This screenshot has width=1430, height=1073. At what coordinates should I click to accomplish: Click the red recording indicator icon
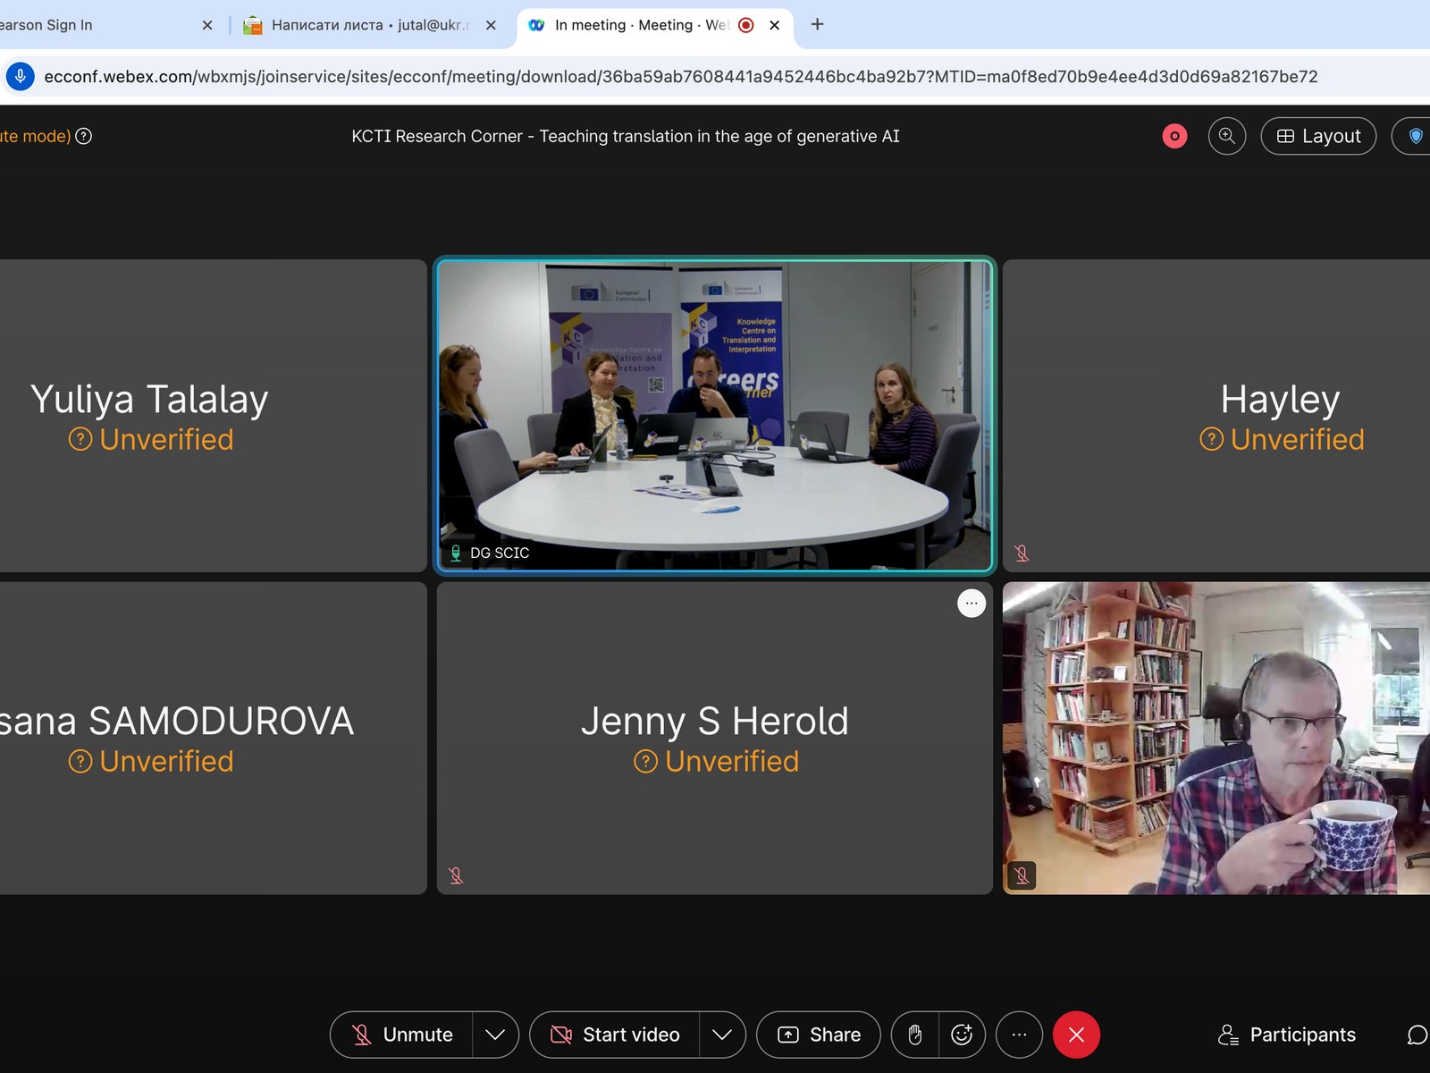coord(1174,136)
